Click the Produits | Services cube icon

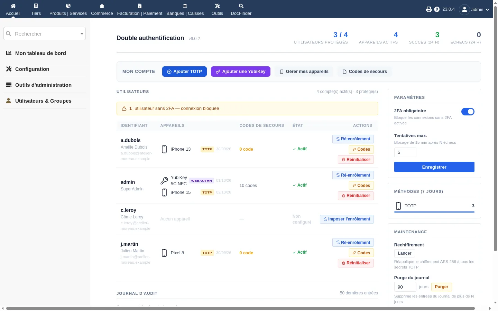(68, 6)
